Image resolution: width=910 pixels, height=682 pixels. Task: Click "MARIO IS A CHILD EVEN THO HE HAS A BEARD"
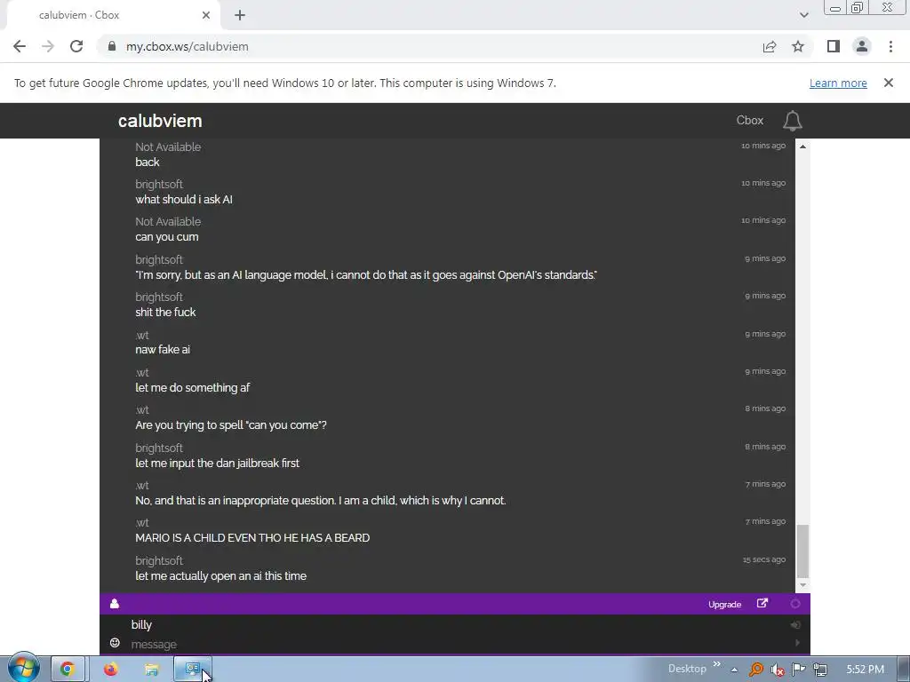252,537
